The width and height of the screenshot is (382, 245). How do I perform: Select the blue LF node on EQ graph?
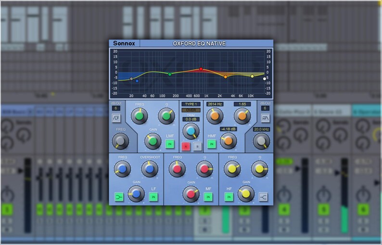[x=137, y=81]
